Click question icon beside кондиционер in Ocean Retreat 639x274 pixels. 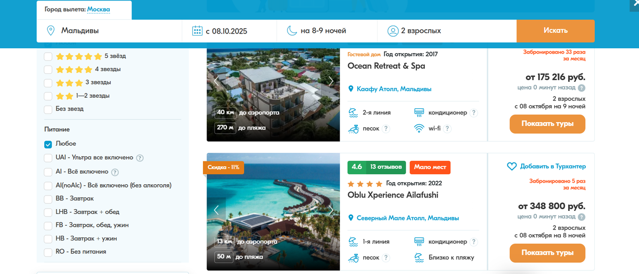coord(474,113)
